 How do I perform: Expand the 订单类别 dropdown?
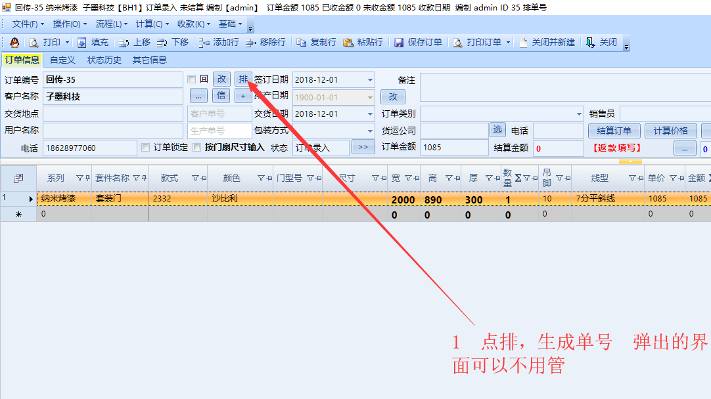[x=578, y=114]
